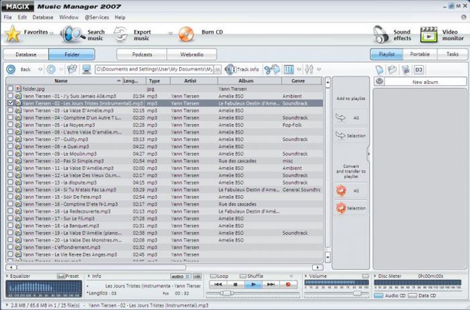Open Back history dropdown
The height and width of the screenshot is (310, 470).
[x=40, y=70]
